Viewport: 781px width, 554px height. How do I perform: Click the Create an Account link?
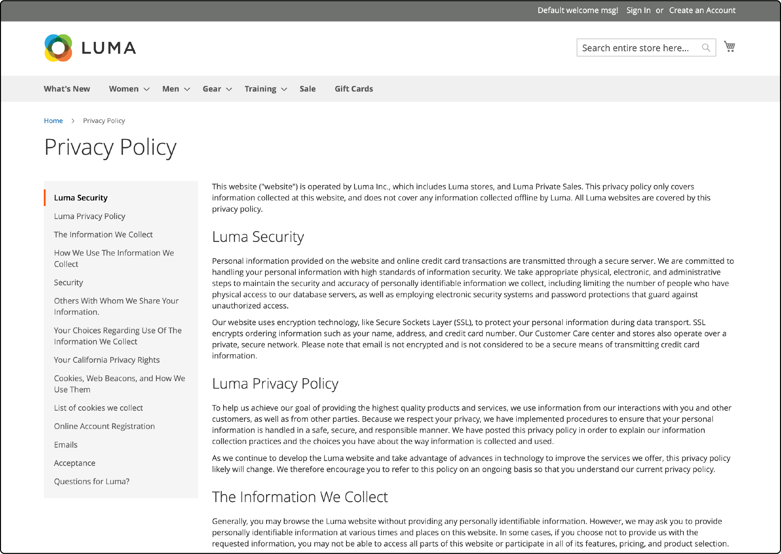[702, 10]
